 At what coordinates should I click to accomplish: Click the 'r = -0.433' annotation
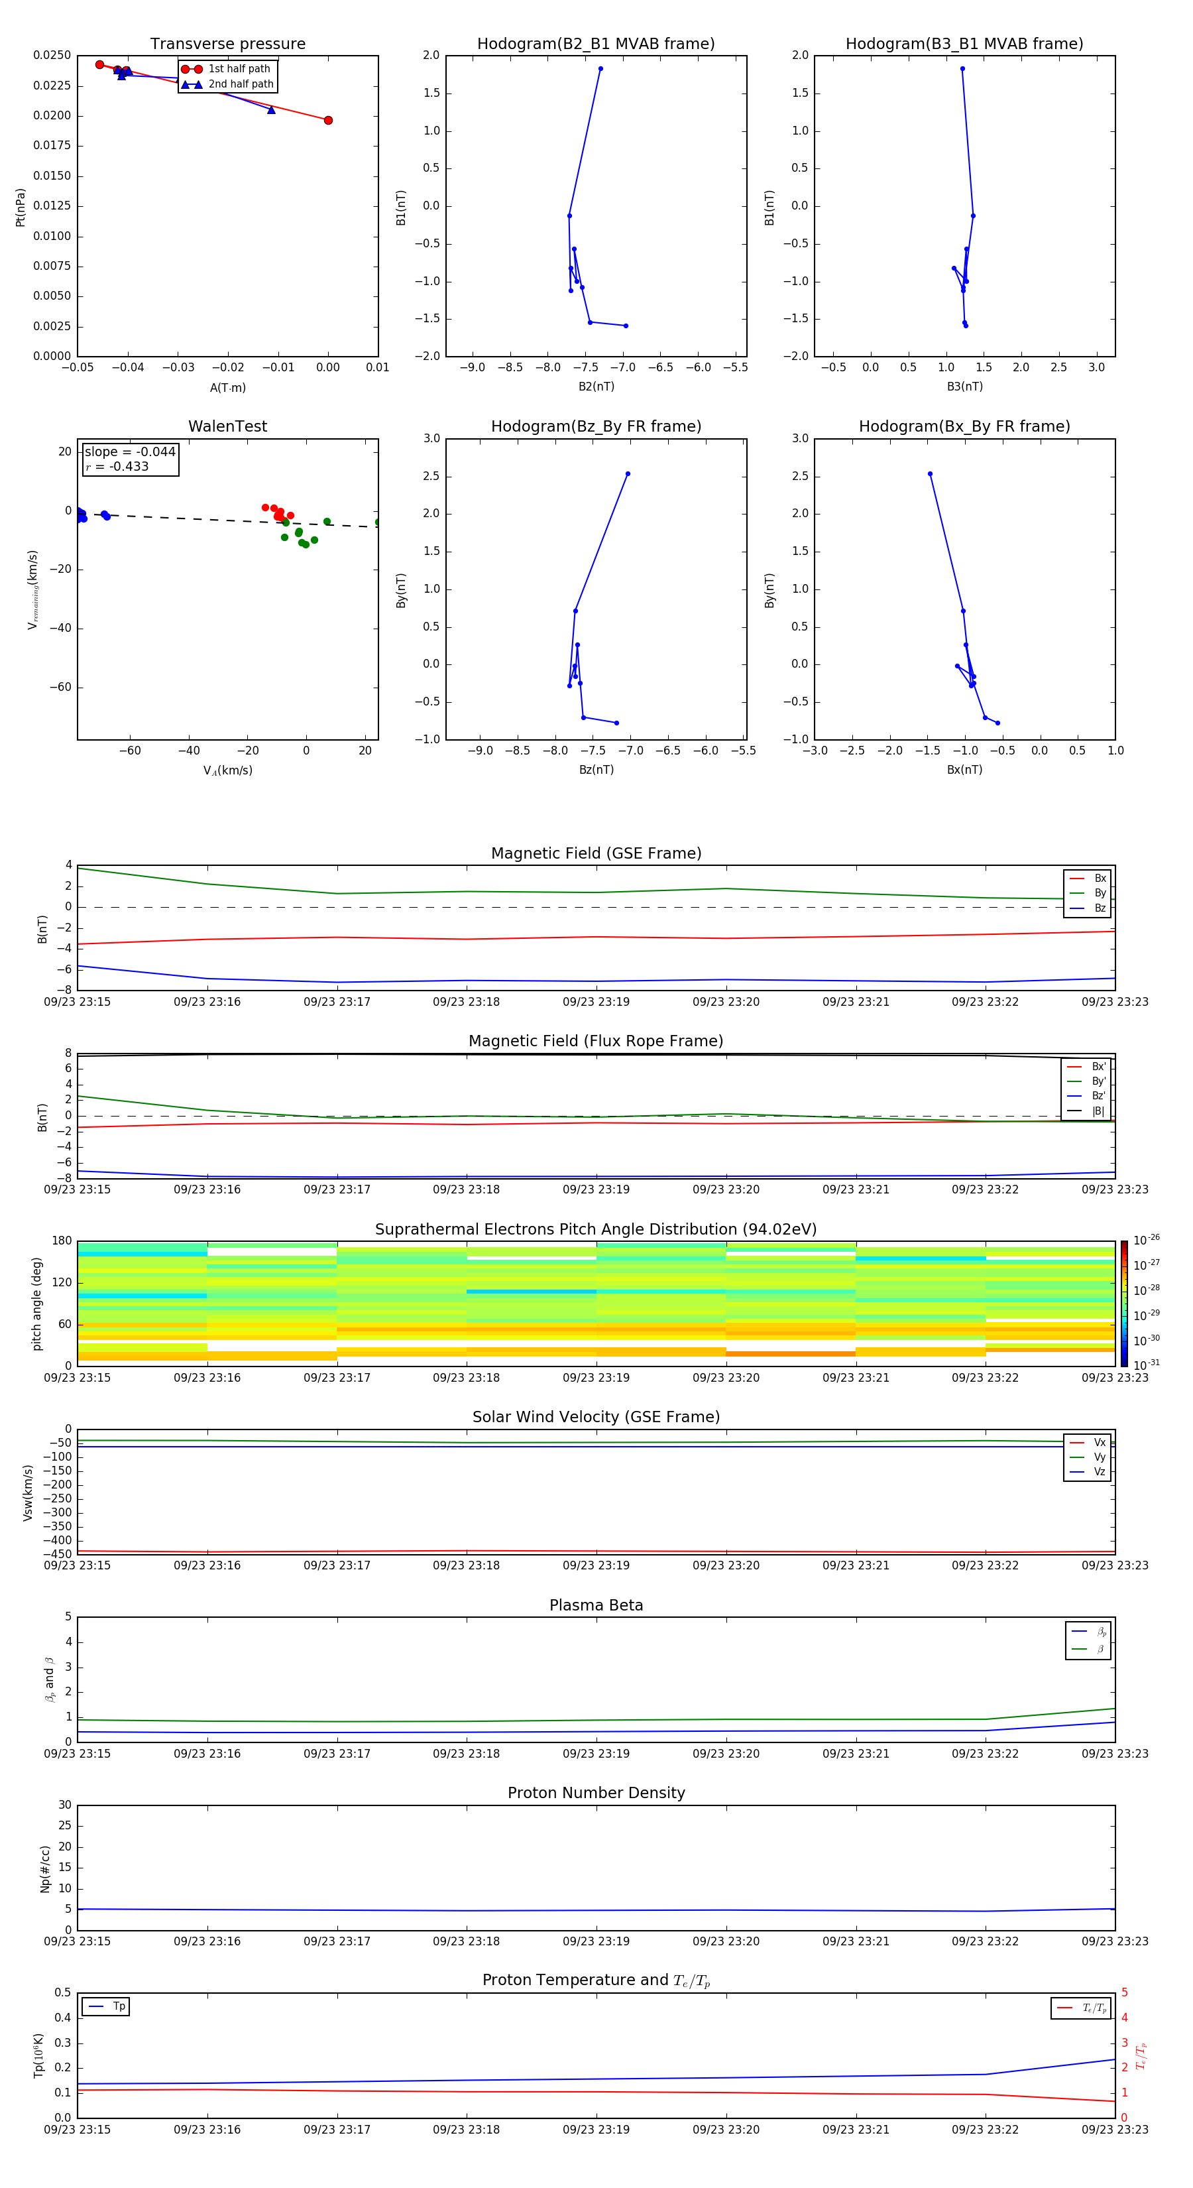tap(117, 466)
